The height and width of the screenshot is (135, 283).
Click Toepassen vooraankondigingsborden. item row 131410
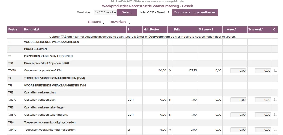[x=143, y=130]
